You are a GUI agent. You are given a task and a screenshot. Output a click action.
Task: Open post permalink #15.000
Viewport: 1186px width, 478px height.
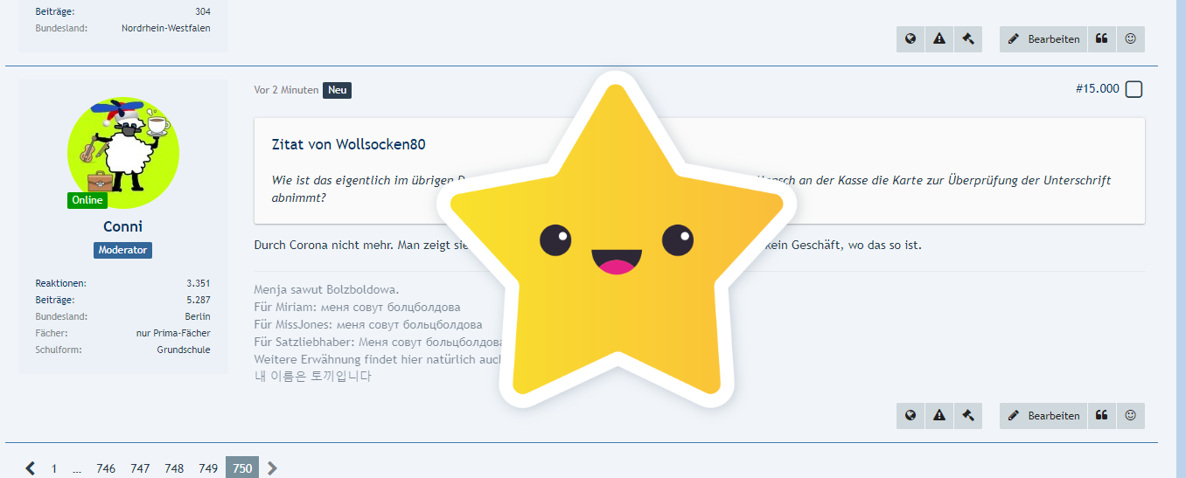[x=1097, y=89]
